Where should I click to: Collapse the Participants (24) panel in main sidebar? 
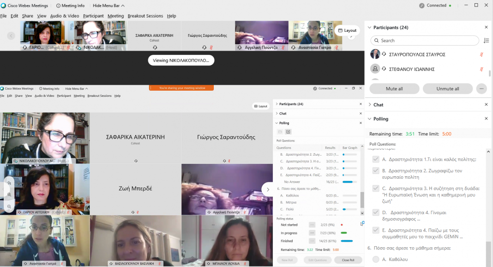pos(369,27)
